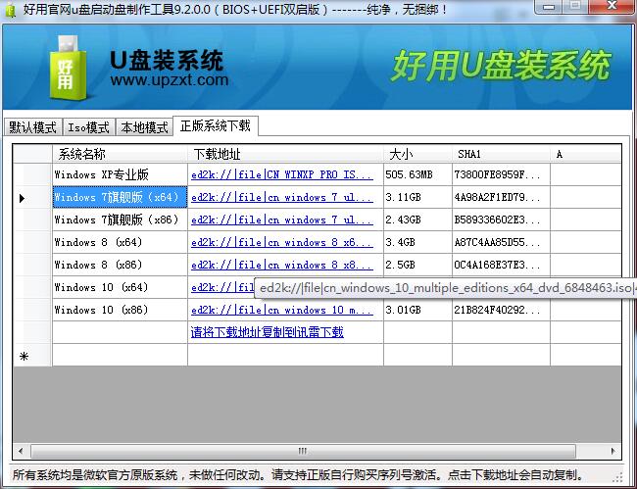Click the Windows 8 (x64) ed2k link
This screenshot has width=637, height=489.
(x=282, y=242)
